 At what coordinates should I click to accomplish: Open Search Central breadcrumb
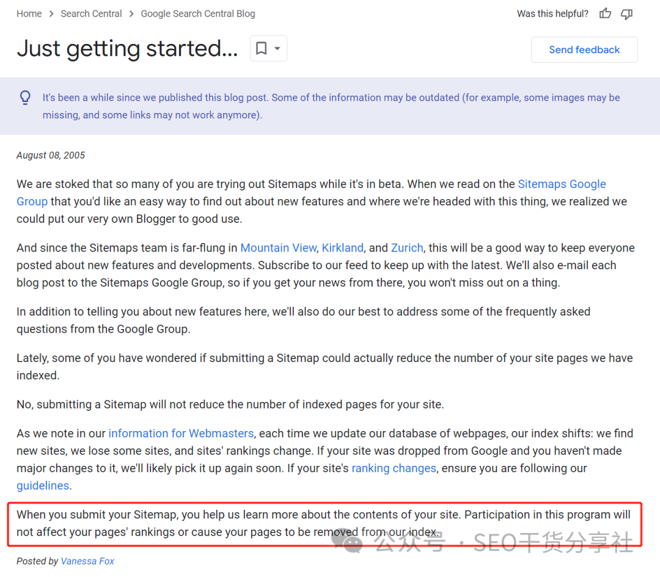point(91,13)
